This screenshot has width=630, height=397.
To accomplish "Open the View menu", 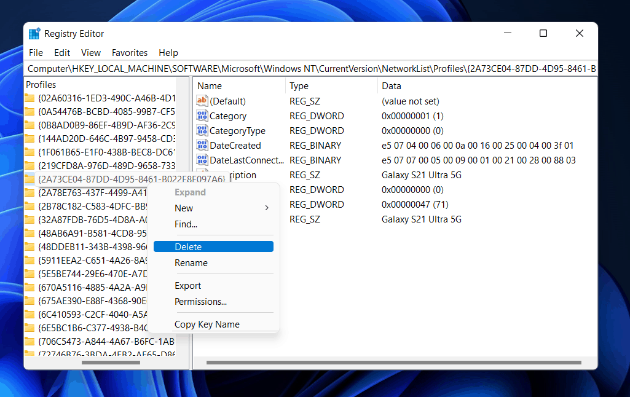I will [x=91, y=53].
